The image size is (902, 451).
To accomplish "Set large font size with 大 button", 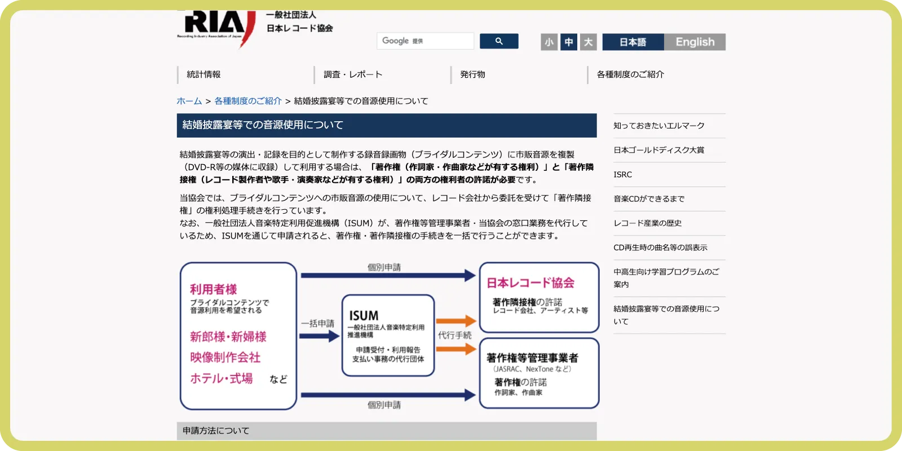I will pyautogui.click(x=588, y=42).
